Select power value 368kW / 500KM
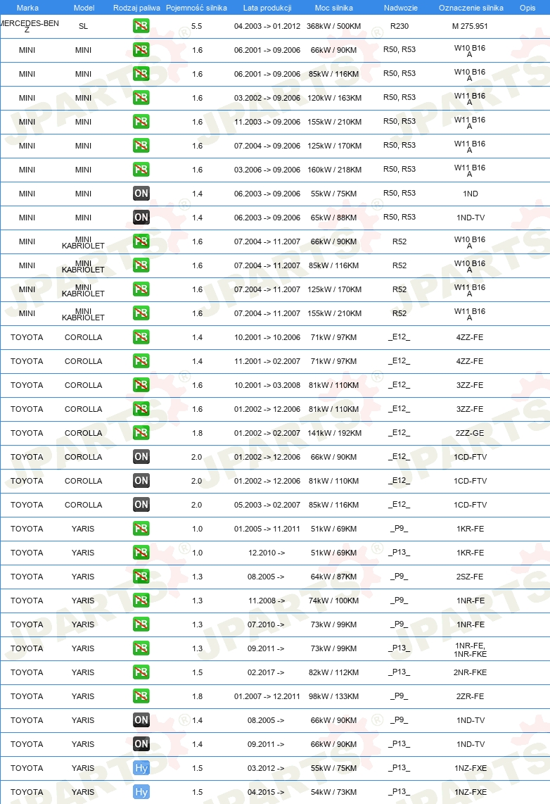Image resolution: width=550 pixels, height=804 pixels. click(334, 25)
